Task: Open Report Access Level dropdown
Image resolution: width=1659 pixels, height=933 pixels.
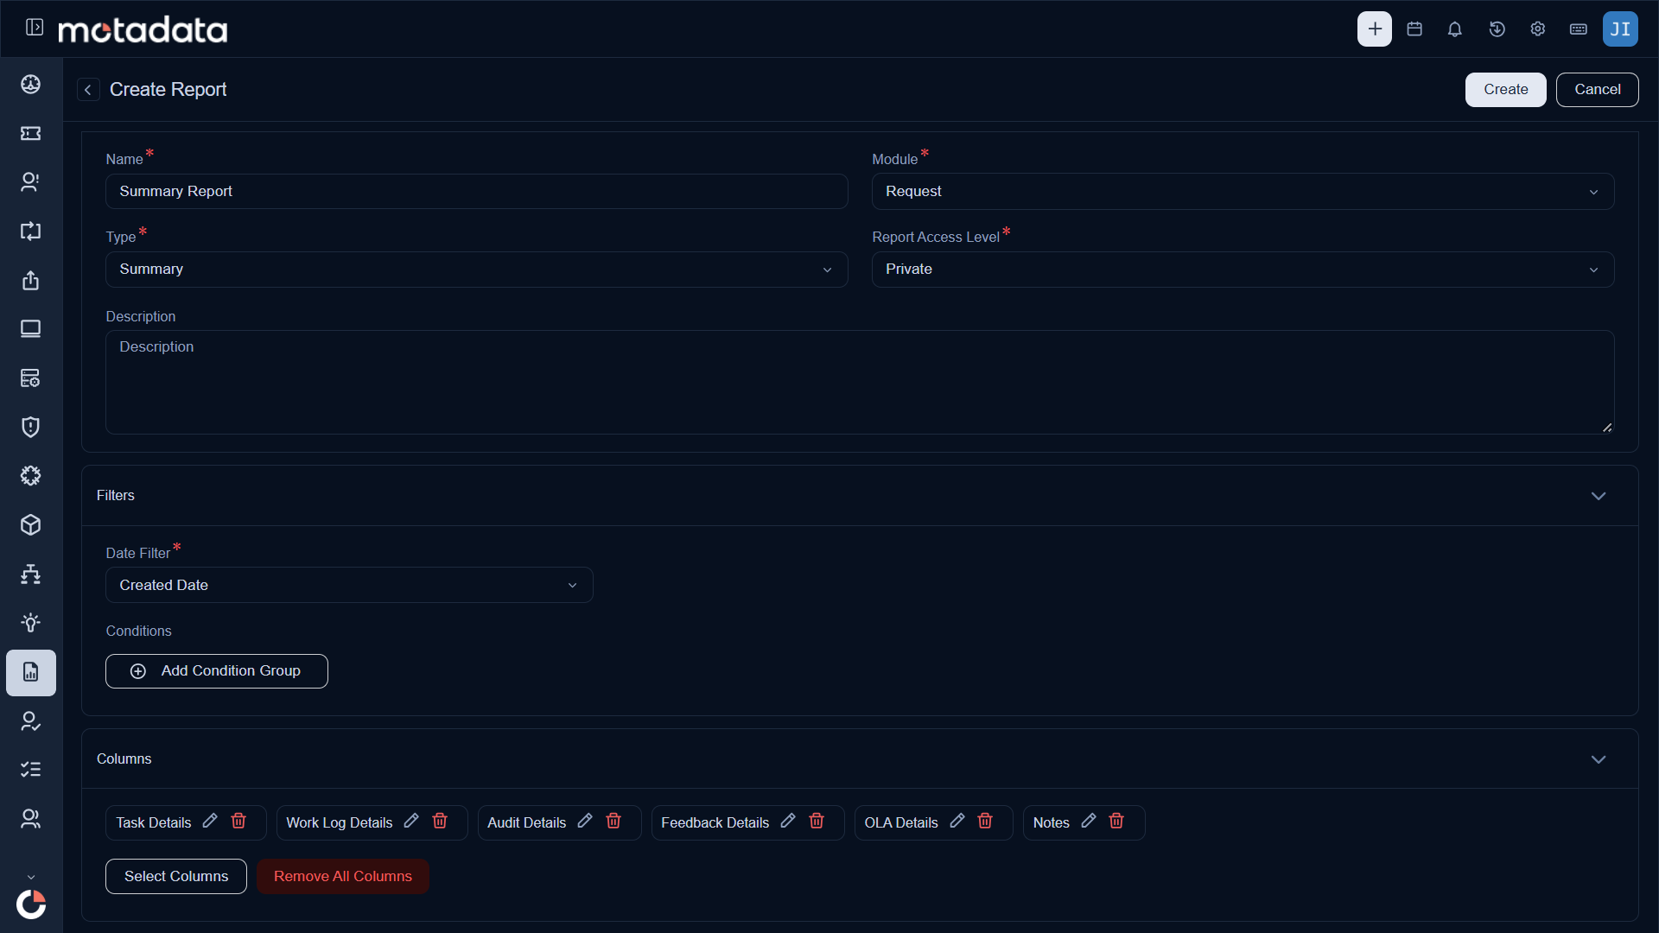Action: pyautogui.click(x=1243, y=270)
